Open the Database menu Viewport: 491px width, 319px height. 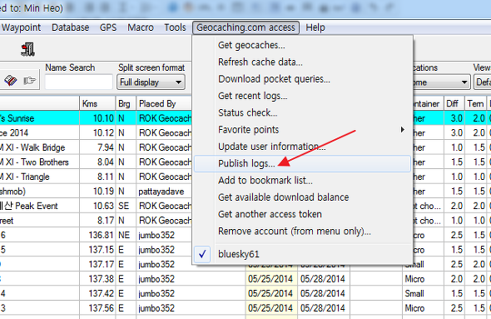click(x=70, y=27)
